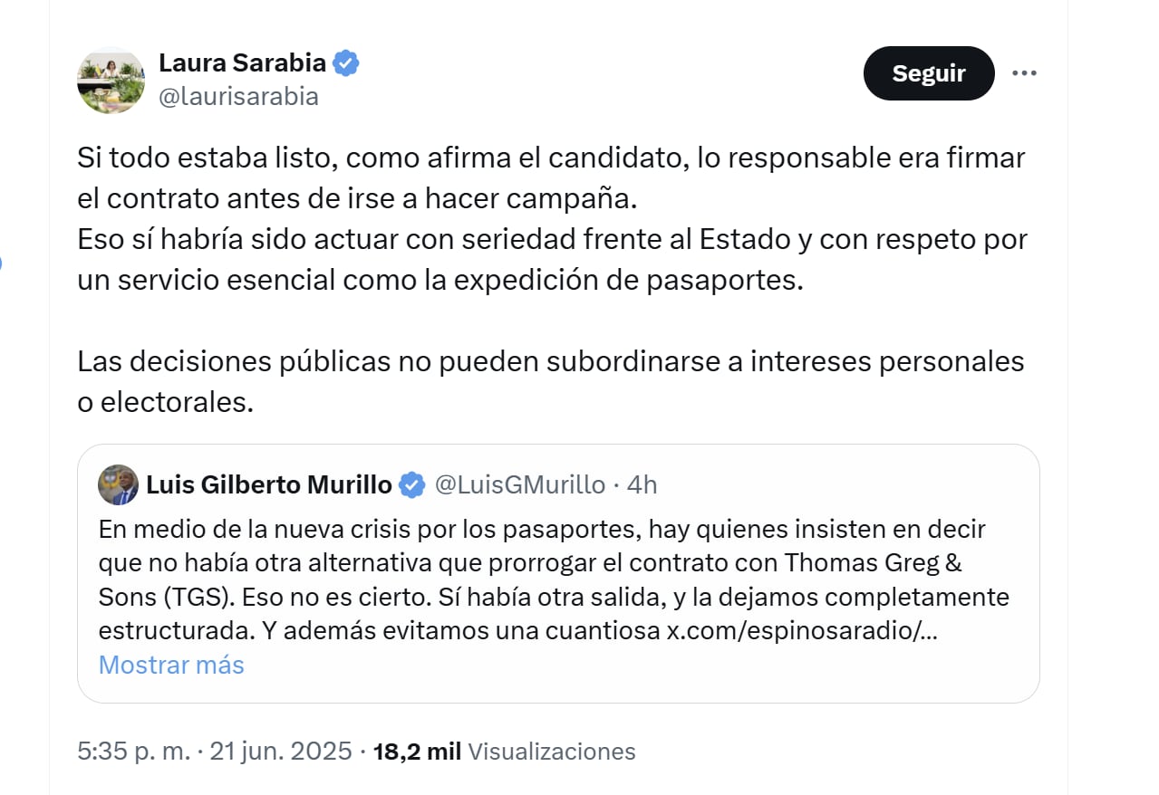Image resolution: width=1159 pixels, height=795 pixels.
Task: Click the 21 jun. 2025 date link
Action: [281, 751]
